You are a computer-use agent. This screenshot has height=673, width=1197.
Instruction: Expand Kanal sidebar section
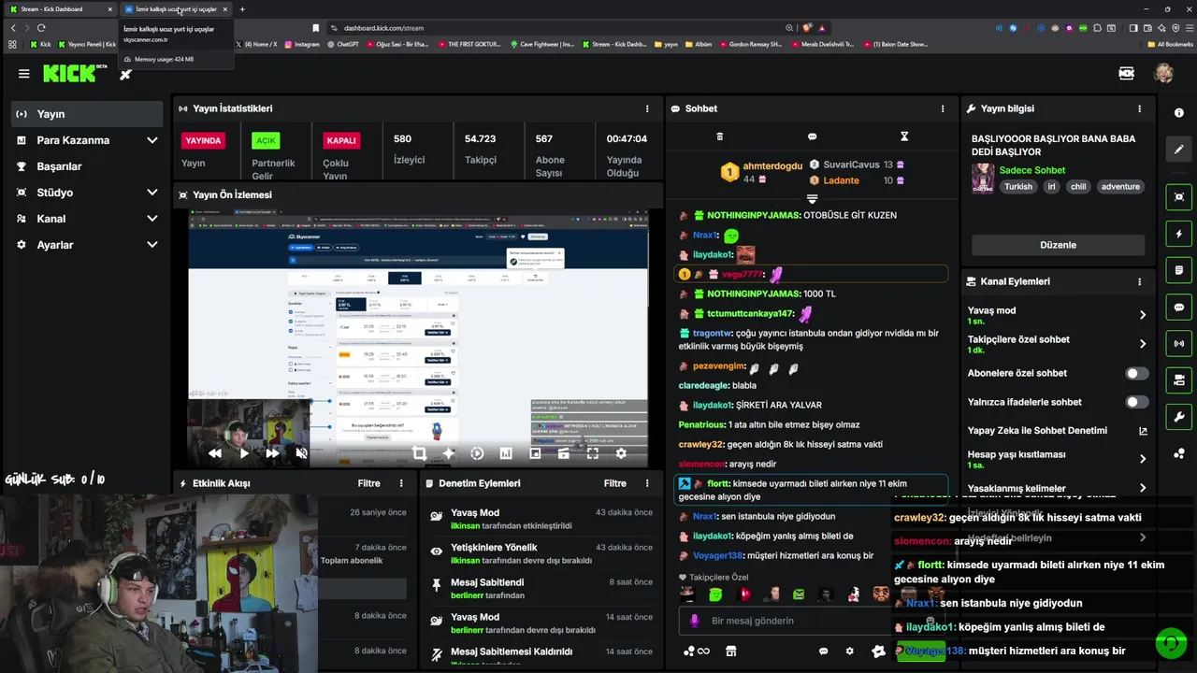coord(152,219)
